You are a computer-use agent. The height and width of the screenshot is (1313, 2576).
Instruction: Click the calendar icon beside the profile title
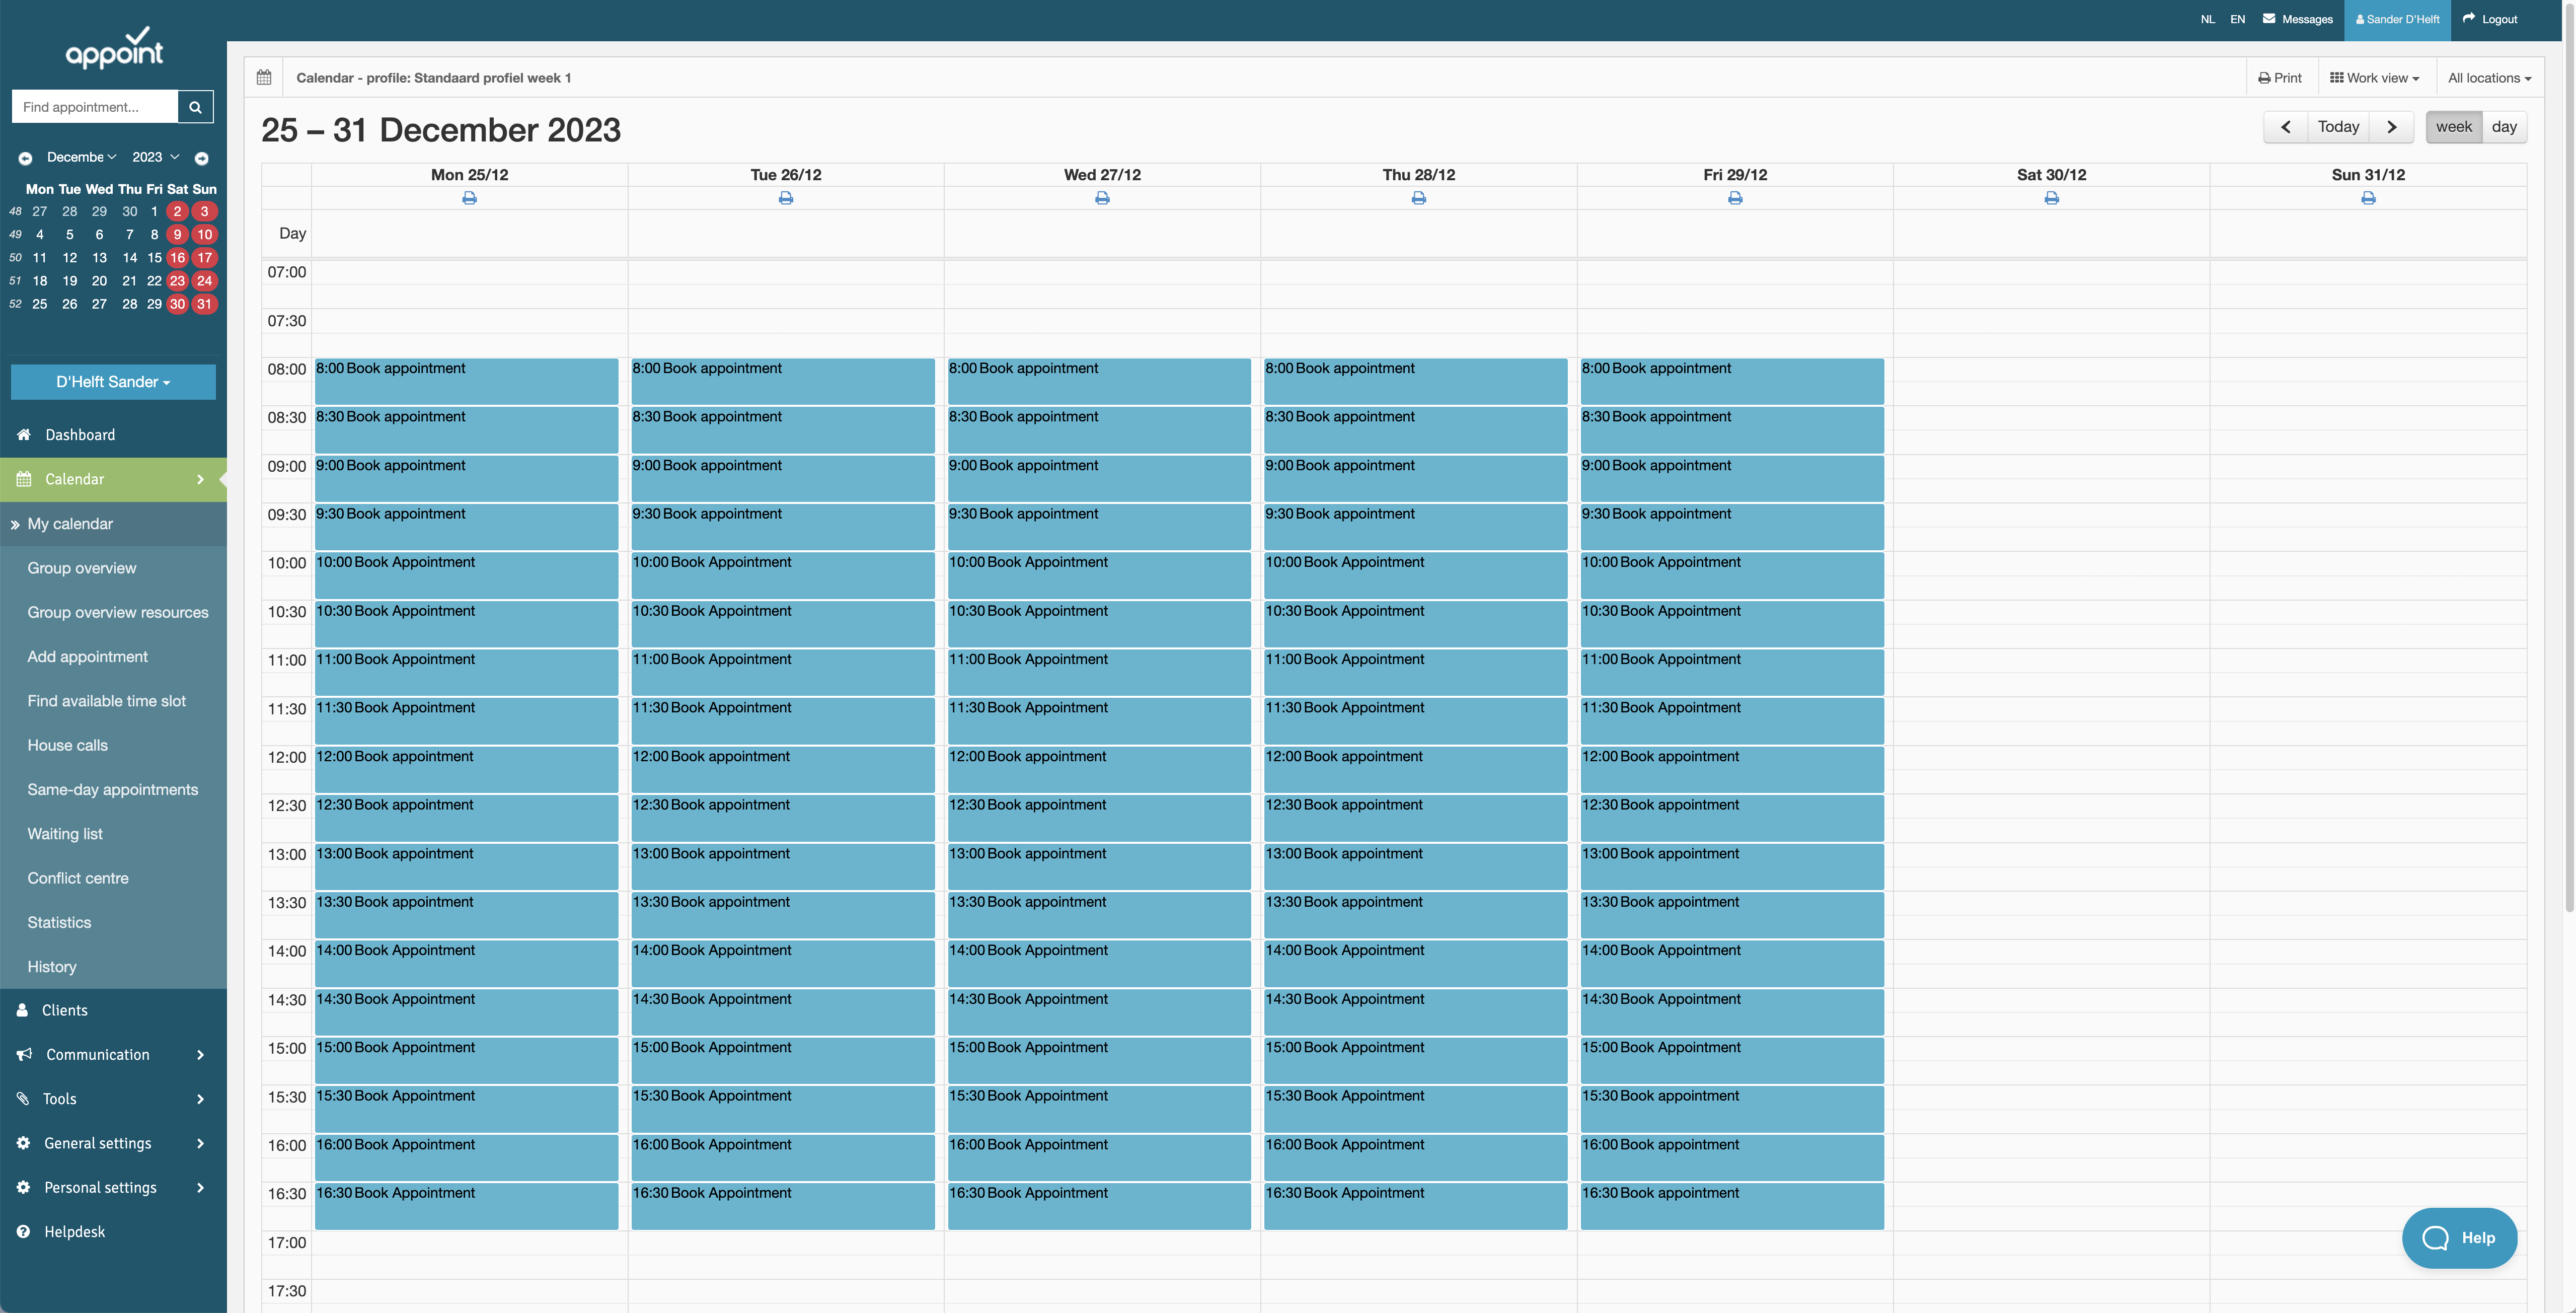tap(264, 77)
